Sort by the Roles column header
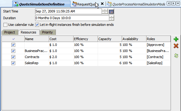Image resolution: width=181 pixels, height=111 pixels. pyautogui.click(x=158, y=39)
